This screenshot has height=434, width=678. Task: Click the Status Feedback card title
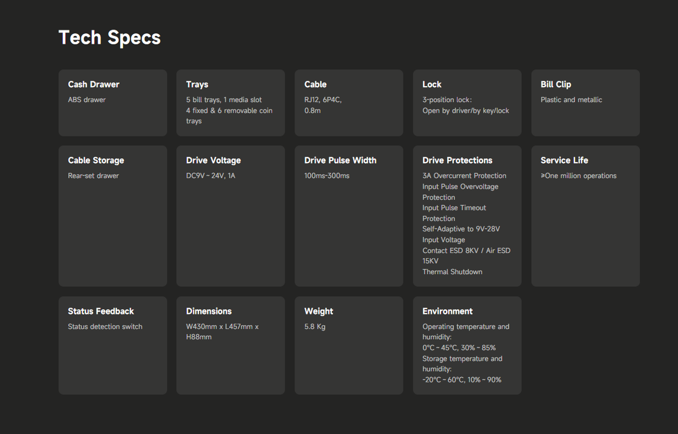[100, 311]
